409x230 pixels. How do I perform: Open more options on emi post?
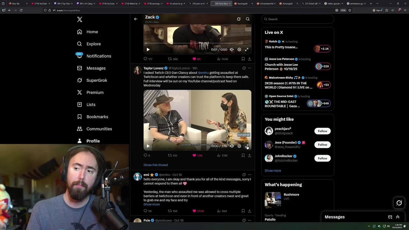[250, 175]
